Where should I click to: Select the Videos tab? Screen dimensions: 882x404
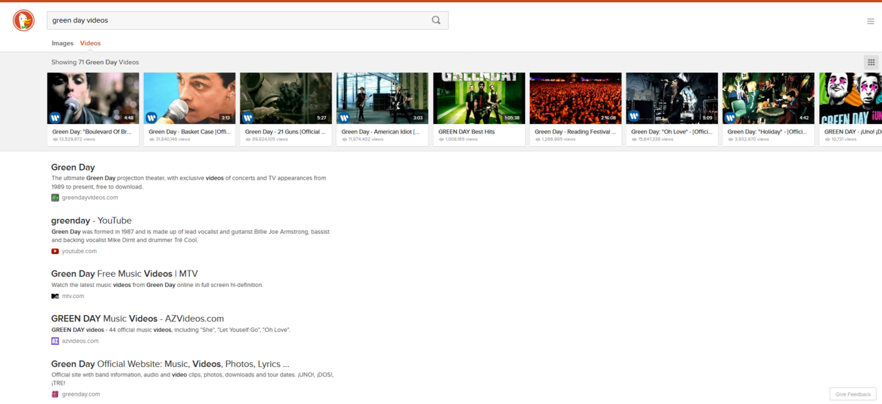click(x=90, y=43)
